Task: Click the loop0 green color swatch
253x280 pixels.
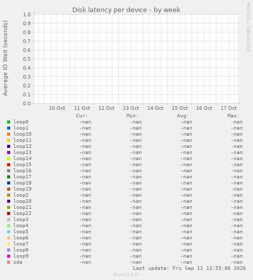Action: (9, 122)
